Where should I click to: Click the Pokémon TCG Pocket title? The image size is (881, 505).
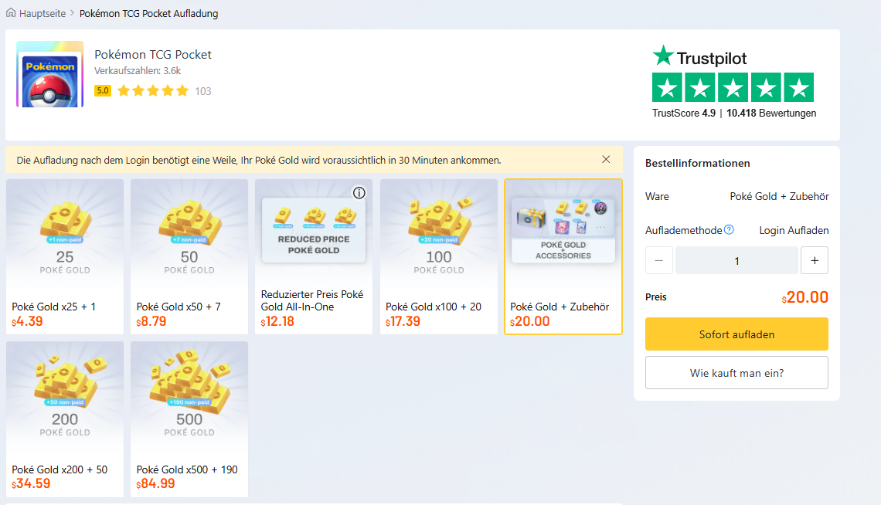pos(153,54)
